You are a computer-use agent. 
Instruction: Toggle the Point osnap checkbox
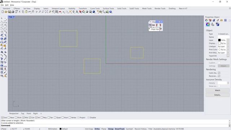[16, 117]
